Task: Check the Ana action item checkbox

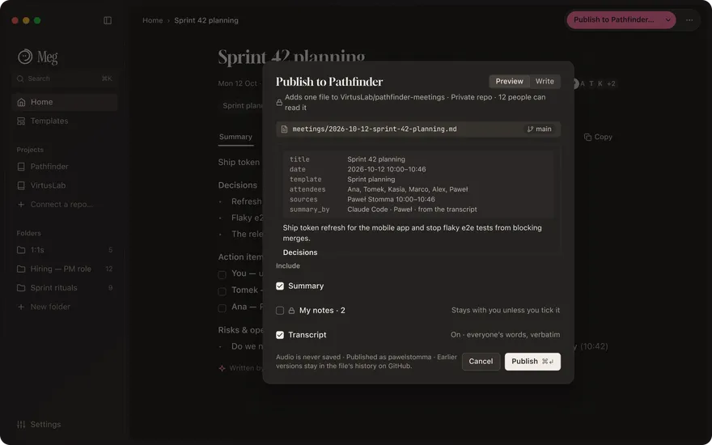Action: pyautogui.click(x=222, y=308)
